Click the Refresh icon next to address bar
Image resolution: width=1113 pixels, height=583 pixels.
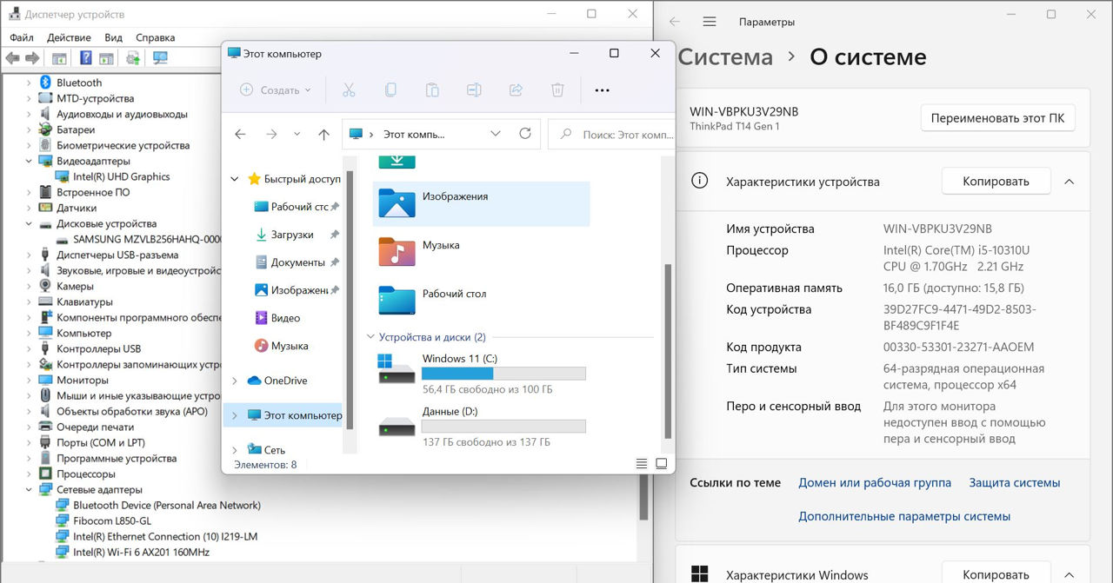click(x=524, y=134)
